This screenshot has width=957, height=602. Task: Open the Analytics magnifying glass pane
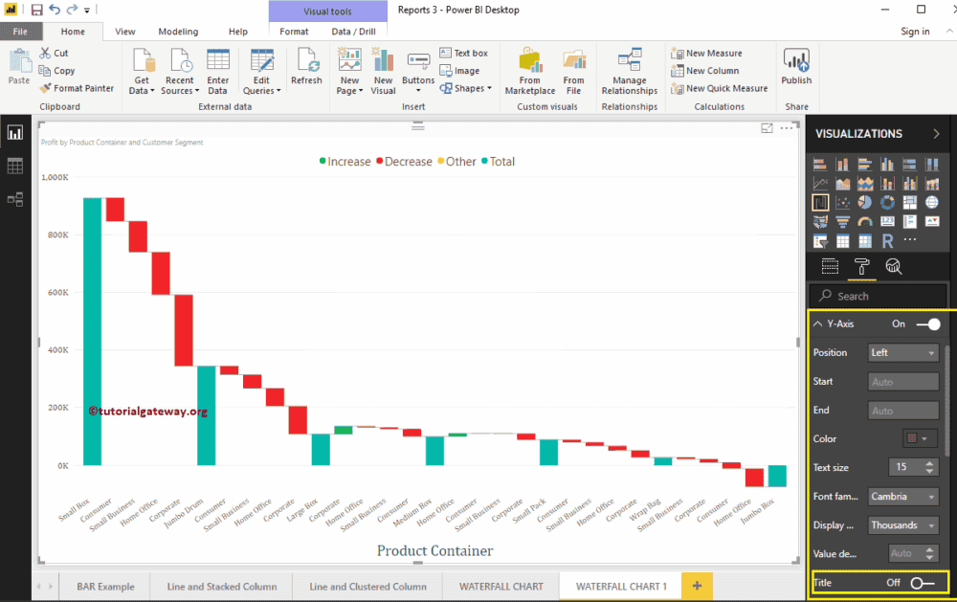coord(893,266)
